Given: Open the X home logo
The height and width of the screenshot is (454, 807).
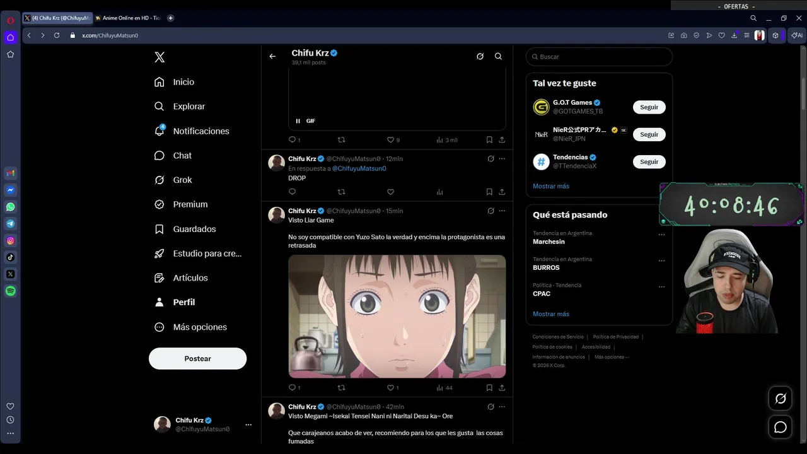Looking at the screenshot, I should tap(160, 57).
